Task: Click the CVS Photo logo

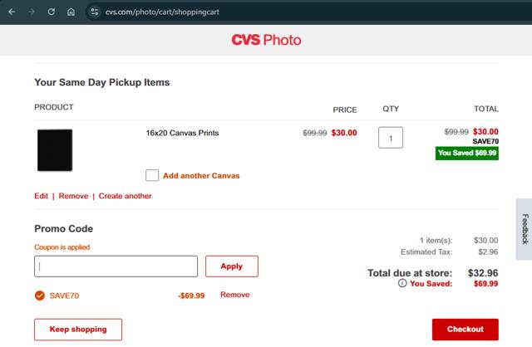Action: pos(266,39)
